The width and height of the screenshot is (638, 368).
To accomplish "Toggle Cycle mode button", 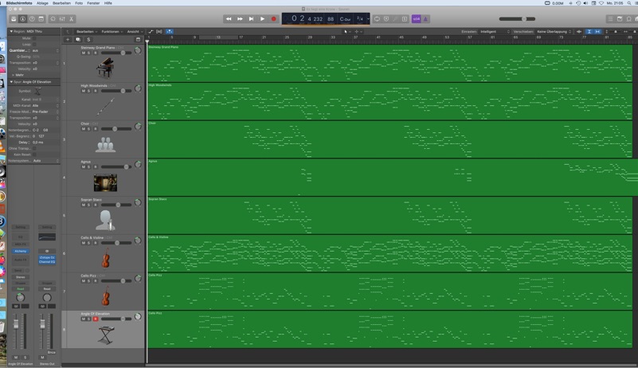I will click(378, 19).
